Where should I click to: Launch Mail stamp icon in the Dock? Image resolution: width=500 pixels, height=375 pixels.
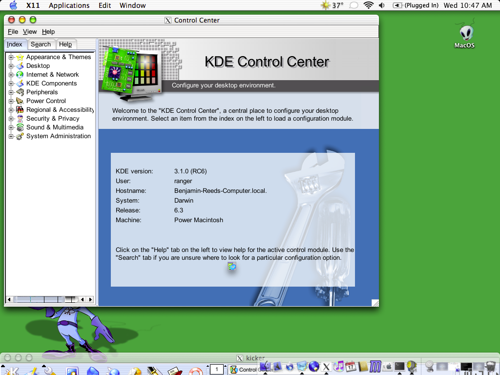tap(277, 366)
